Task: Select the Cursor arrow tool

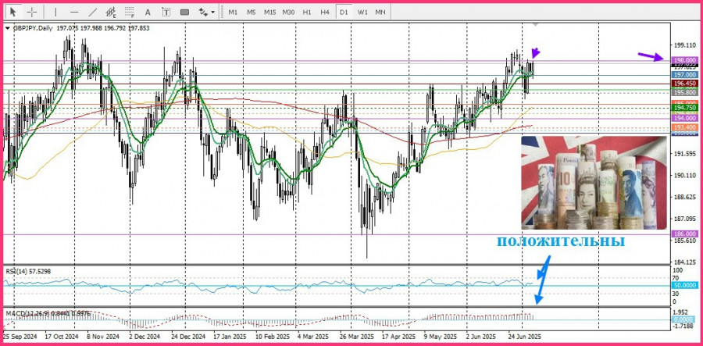Action: tap(13, 12)
